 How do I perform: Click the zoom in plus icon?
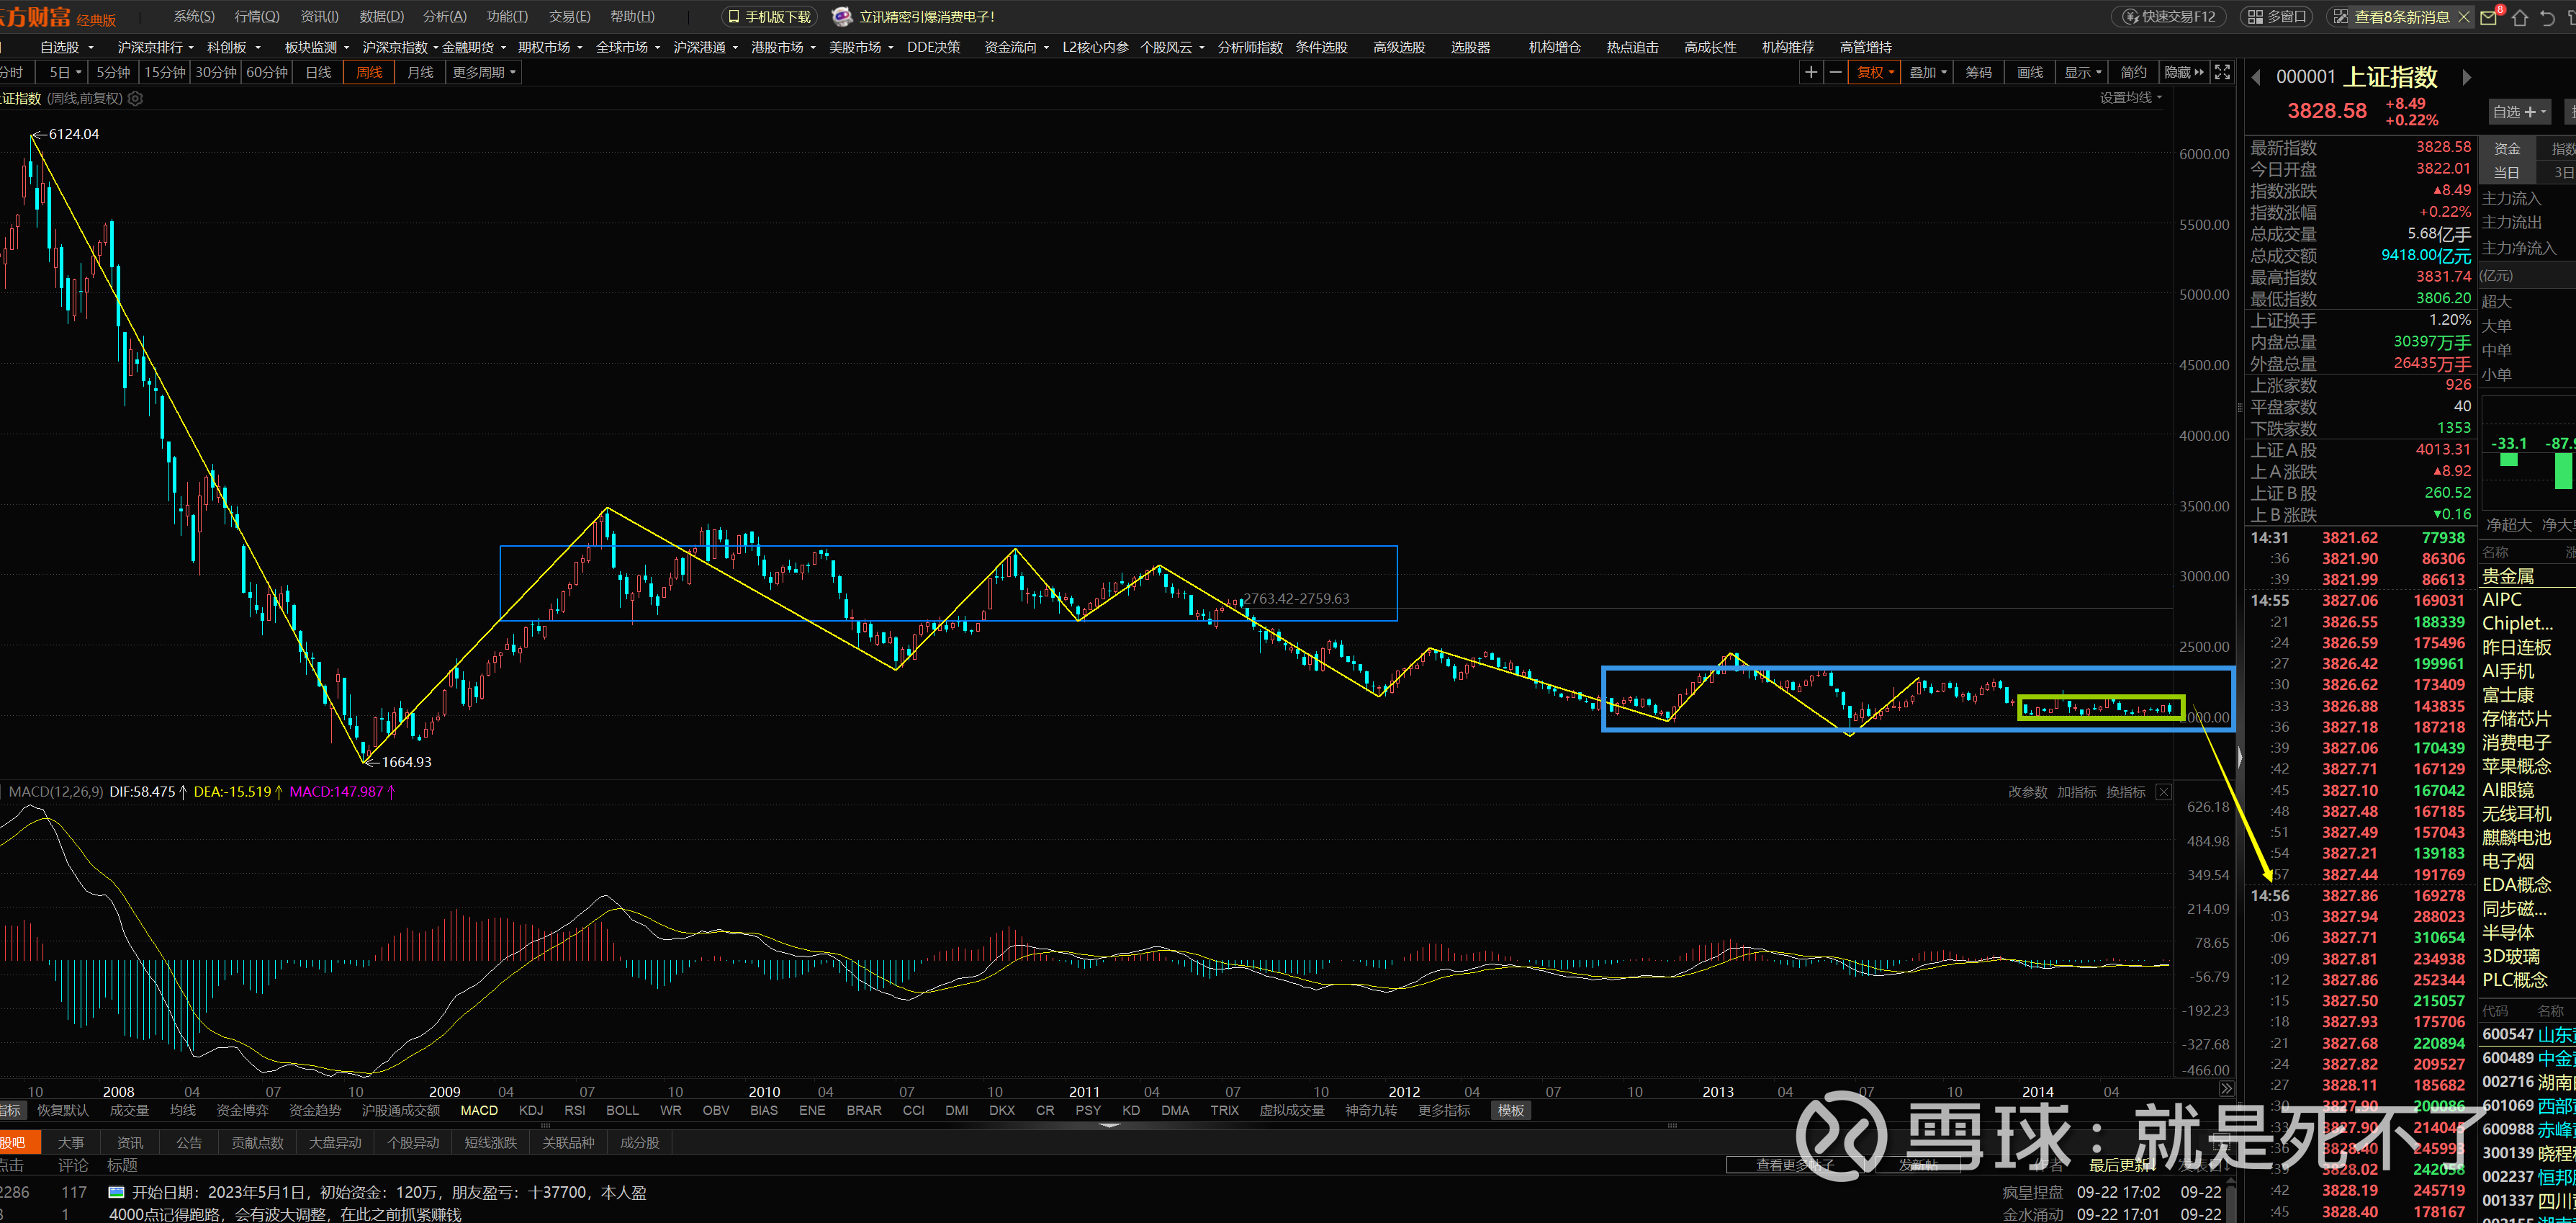click(x=1810, y=72)
